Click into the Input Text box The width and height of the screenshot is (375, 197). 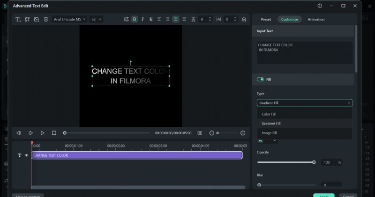304,52
